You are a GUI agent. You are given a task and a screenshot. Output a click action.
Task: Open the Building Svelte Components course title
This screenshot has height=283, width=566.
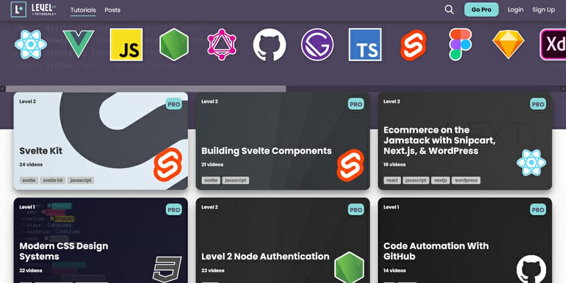click(267, 151)
